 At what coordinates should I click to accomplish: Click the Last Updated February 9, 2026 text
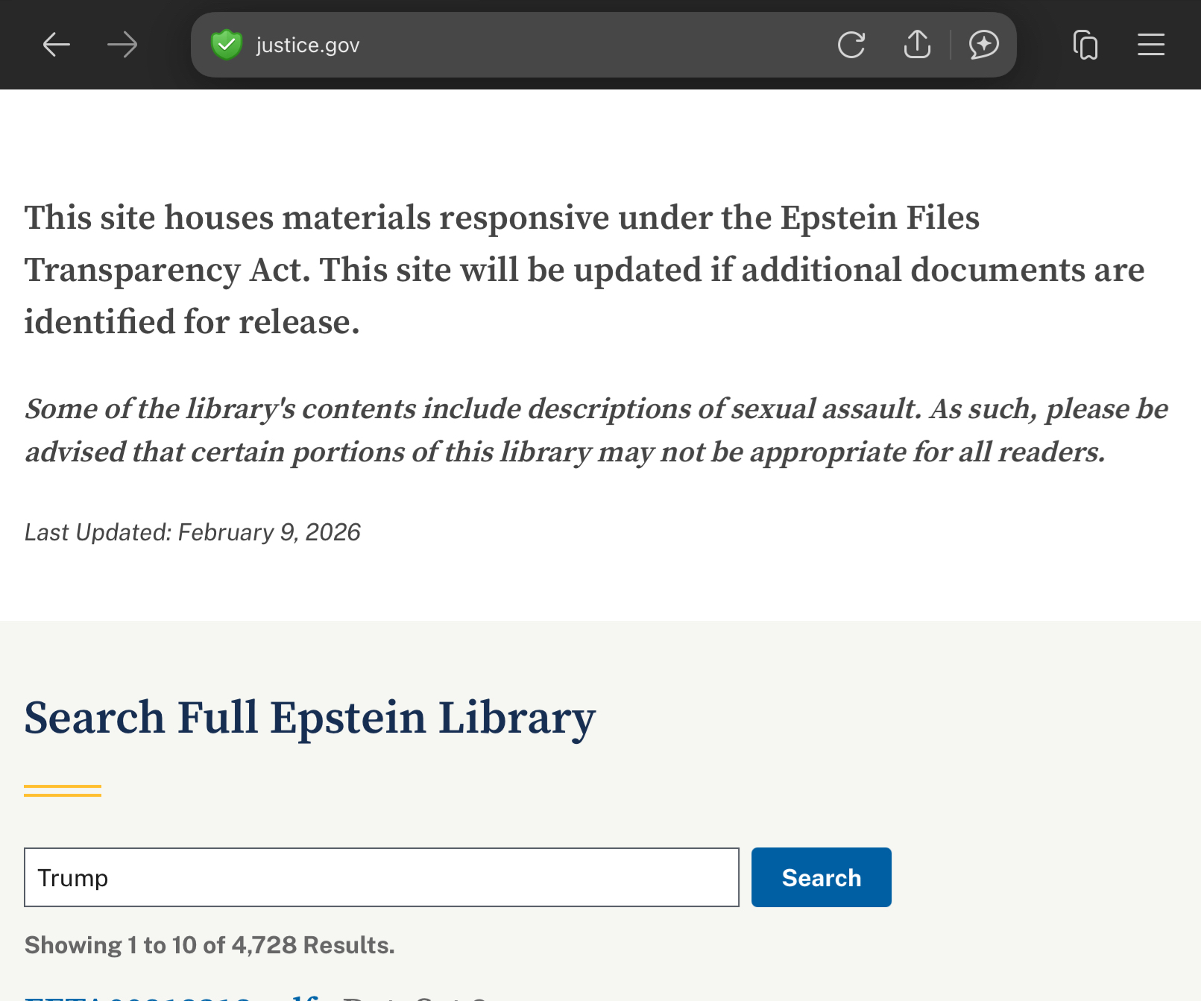click(192, 532)
